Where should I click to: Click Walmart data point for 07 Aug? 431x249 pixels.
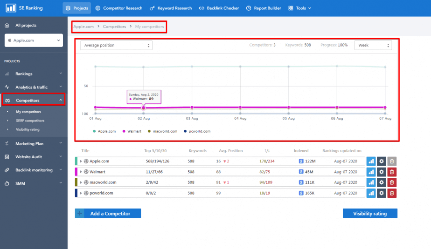(385, 108)
